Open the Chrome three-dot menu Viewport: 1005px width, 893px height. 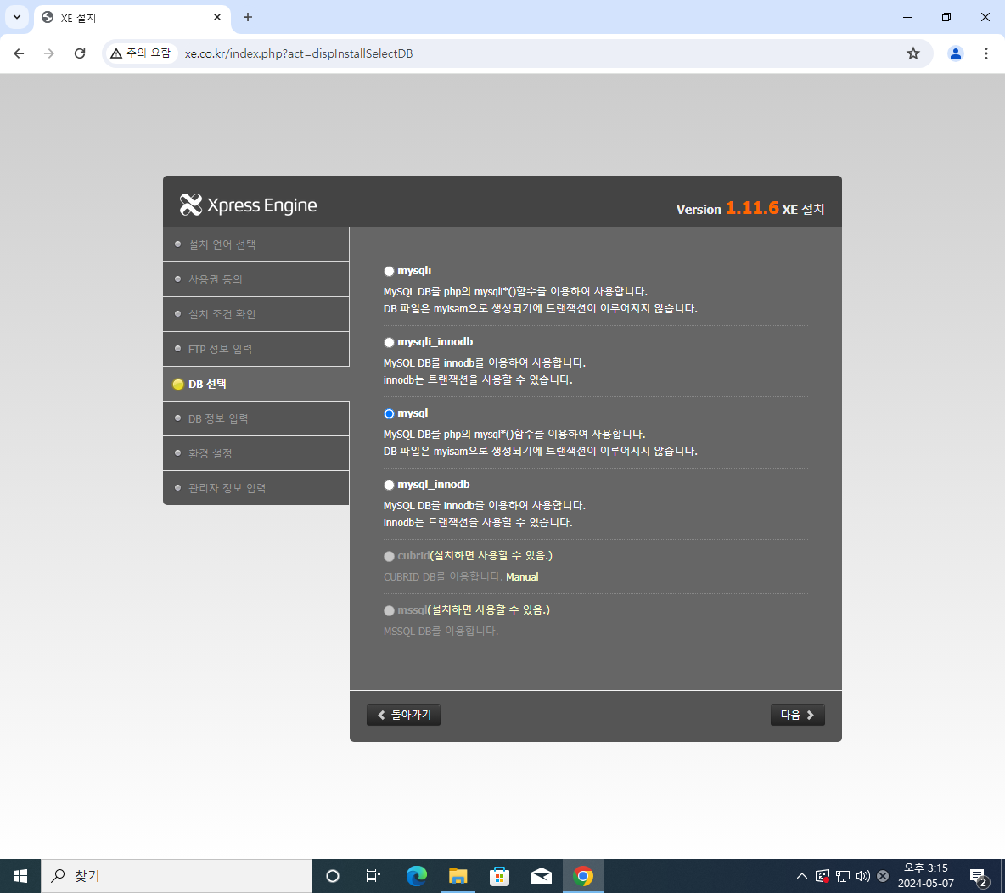pyautogui.click(x=986, y=53)
